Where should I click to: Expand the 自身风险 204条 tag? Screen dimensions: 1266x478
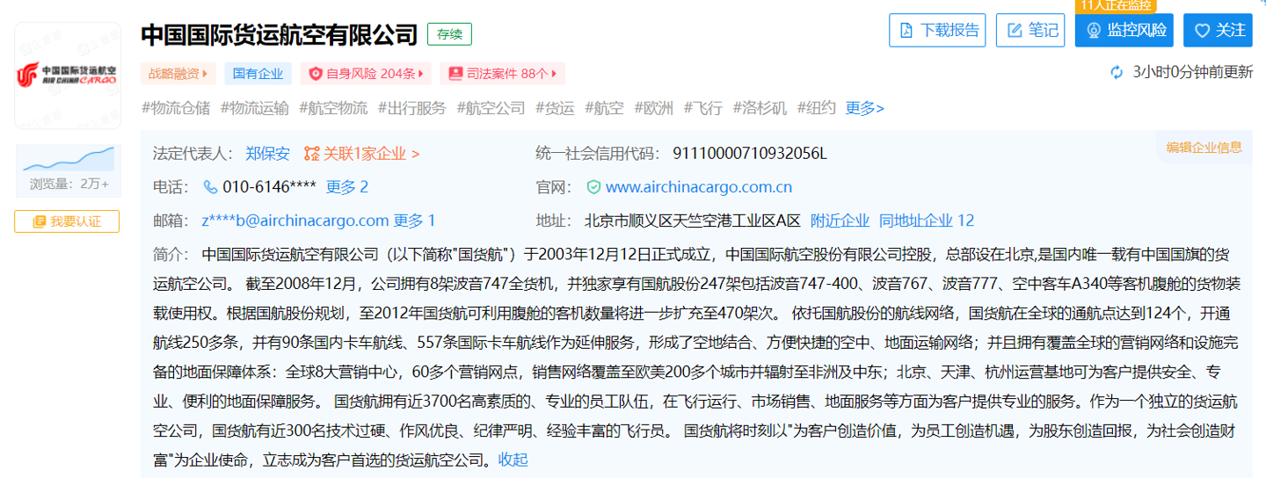coord(366,74)
